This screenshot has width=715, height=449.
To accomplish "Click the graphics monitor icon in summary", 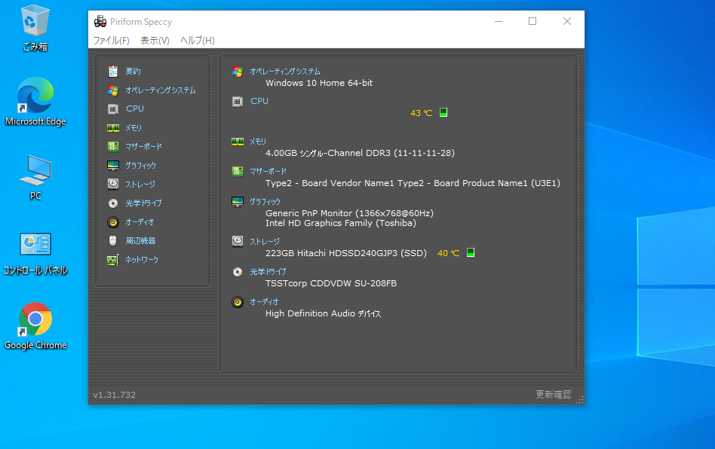I will (x=238, y=202).
